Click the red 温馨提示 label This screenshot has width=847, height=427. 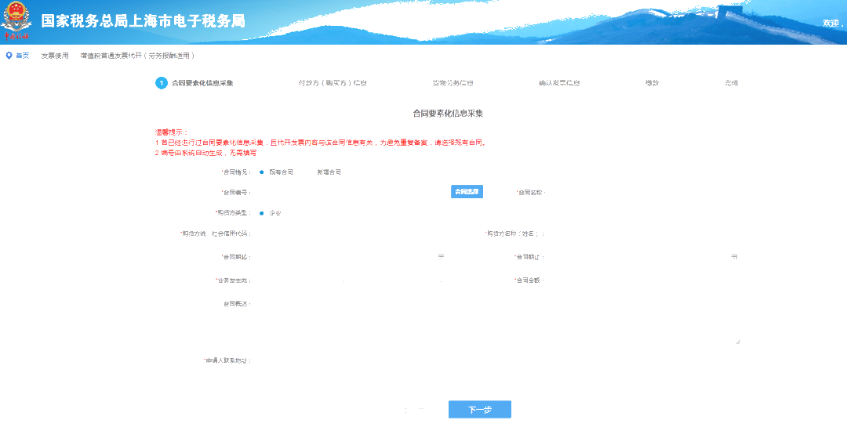click(171, 132)
